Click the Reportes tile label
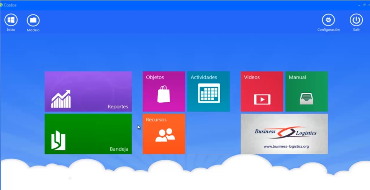 [x=118, y=107]
